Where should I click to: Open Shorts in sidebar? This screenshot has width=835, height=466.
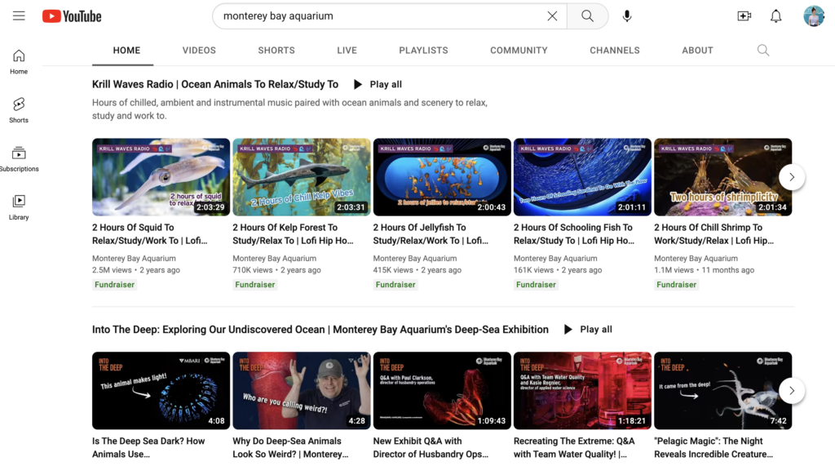19,110
